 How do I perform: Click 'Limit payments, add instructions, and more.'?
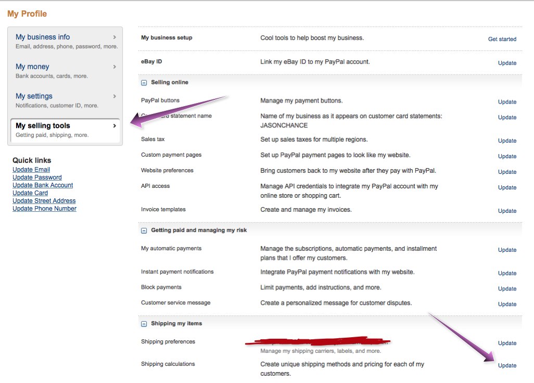(321, 287)
